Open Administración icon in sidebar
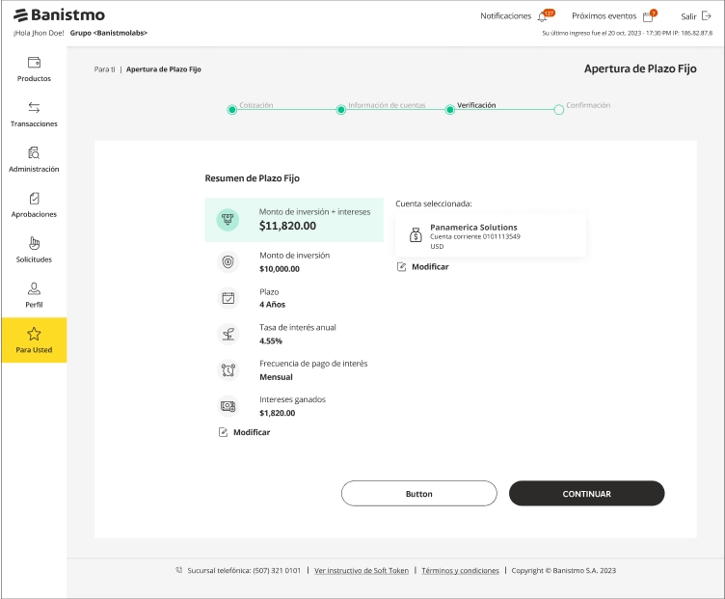The image size is (725, 599). point(34,152)
